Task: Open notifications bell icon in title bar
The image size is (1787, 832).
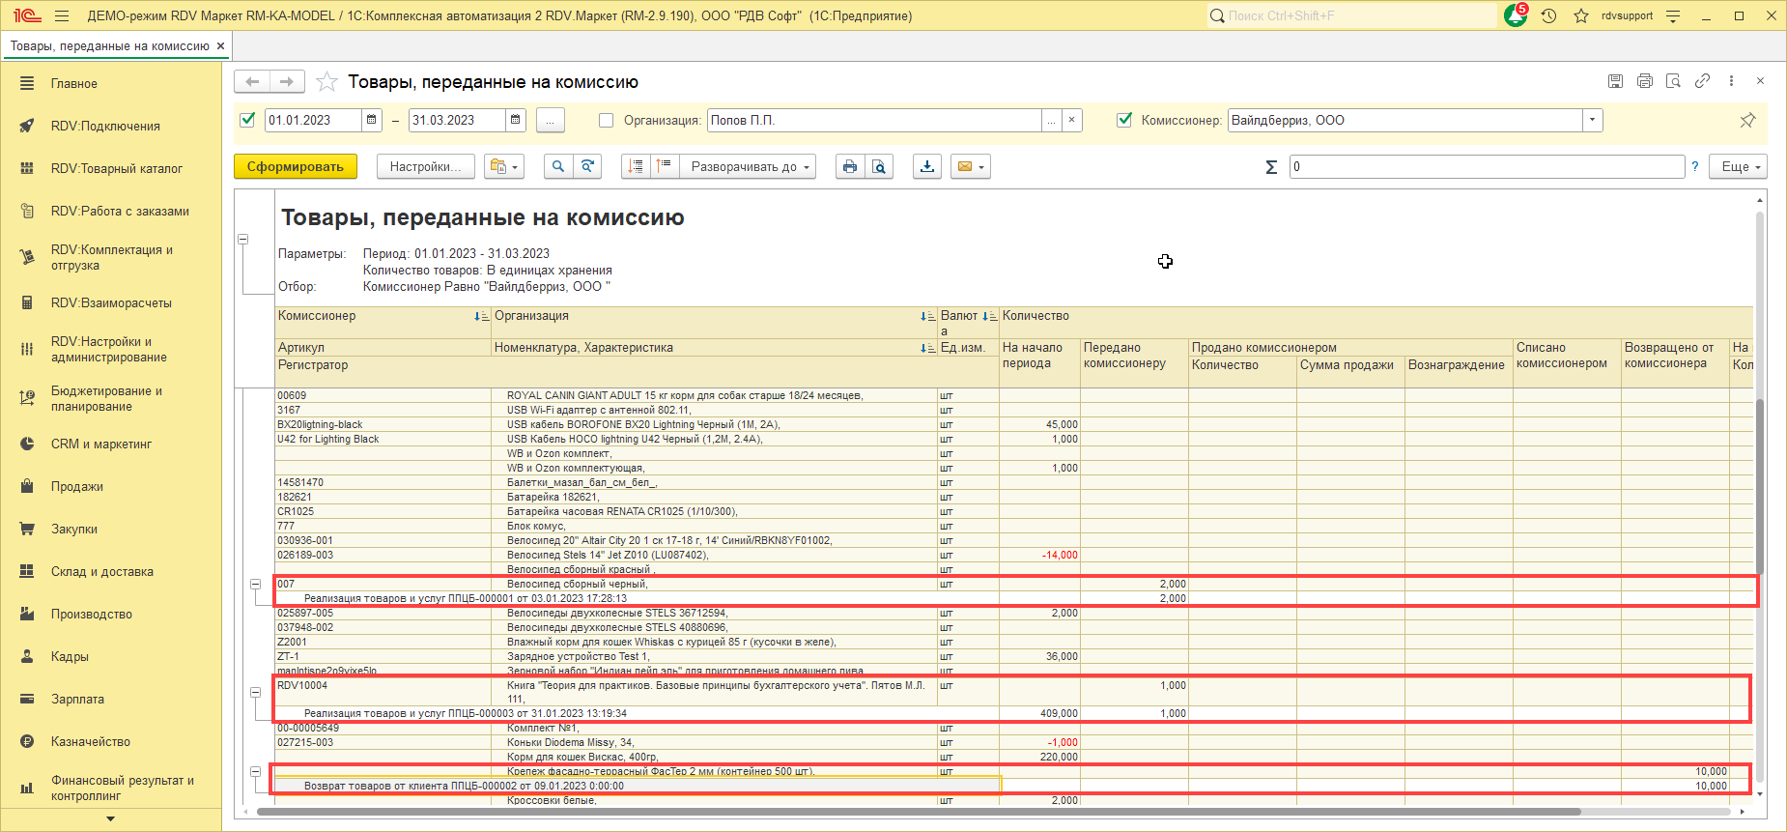Action: coord(1516,15)
